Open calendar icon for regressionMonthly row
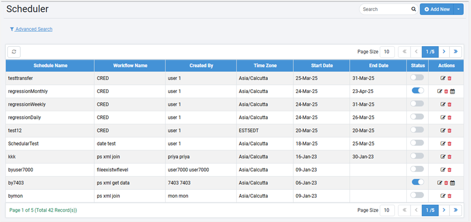 click(x=453, y=92)
